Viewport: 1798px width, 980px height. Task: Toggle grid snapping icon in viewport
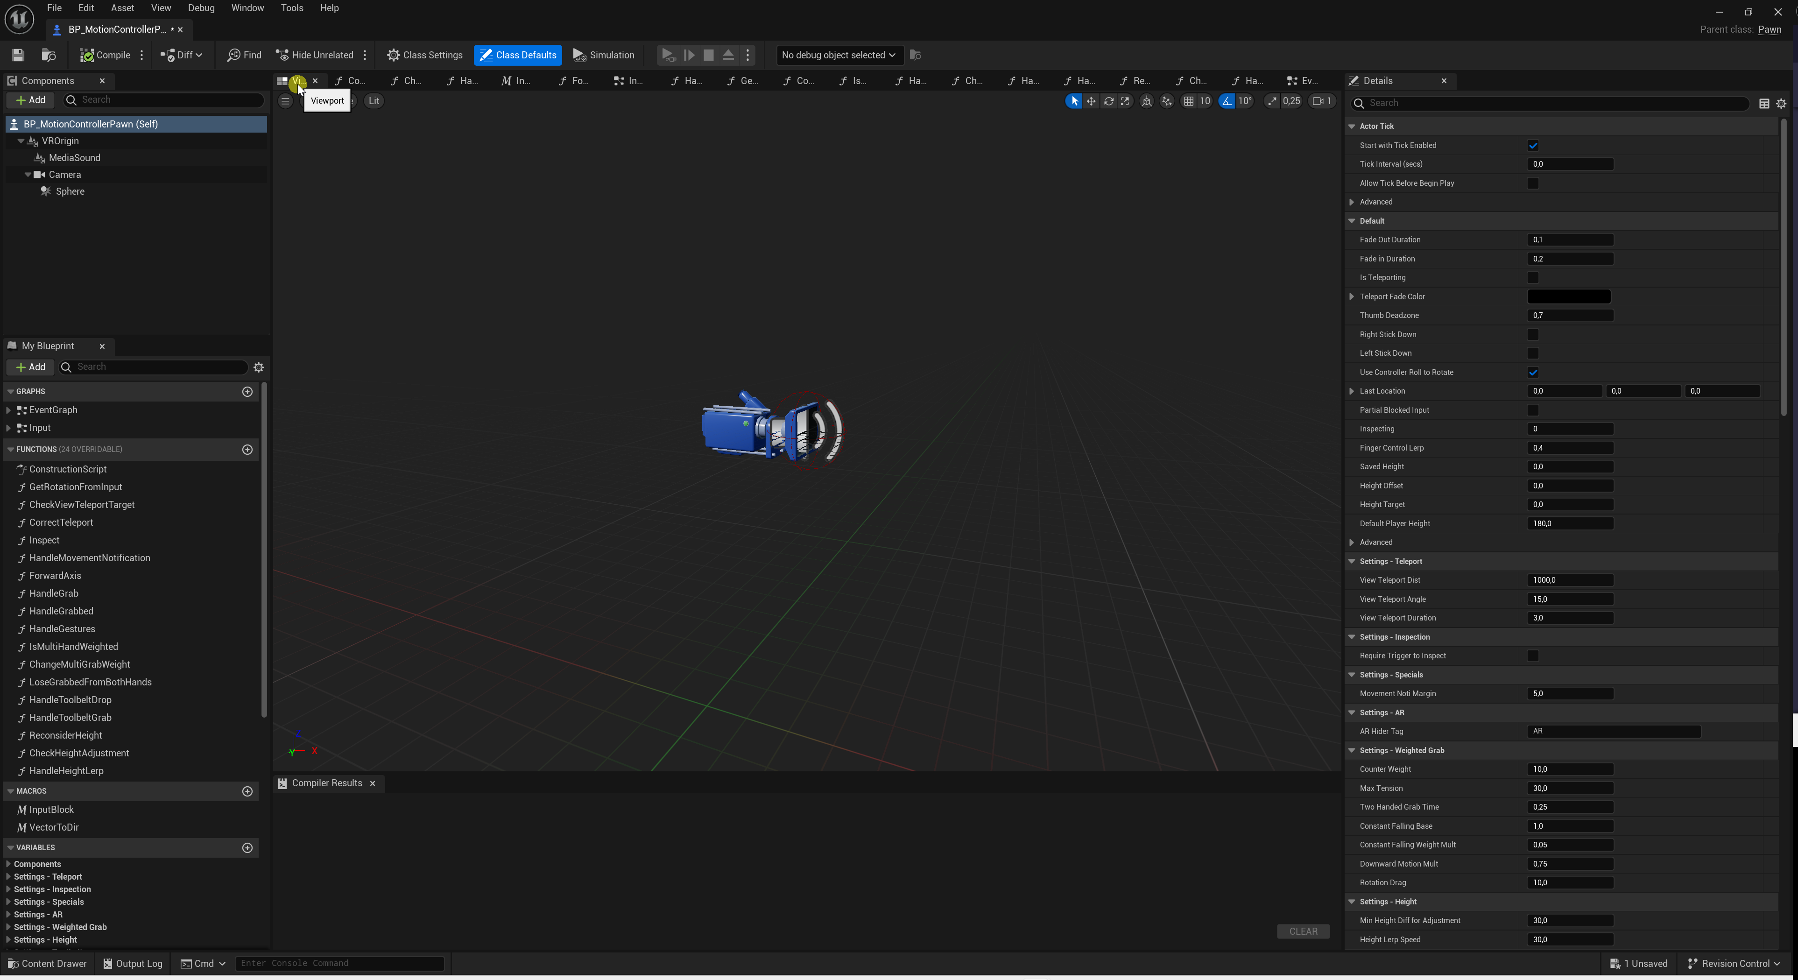click(1188, 101)
